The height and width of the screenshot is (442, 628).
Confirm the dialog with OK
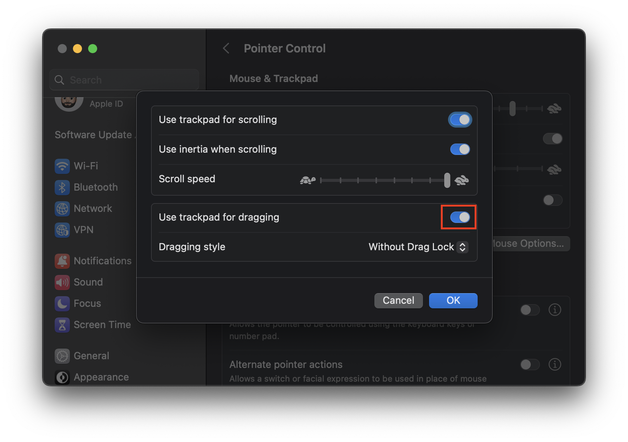click(453, 300)
